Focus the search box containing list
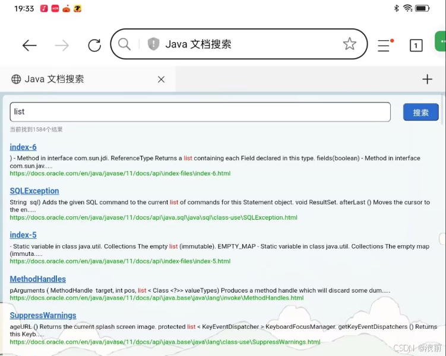Screen dimensions: 446x356 pos(200,112)
